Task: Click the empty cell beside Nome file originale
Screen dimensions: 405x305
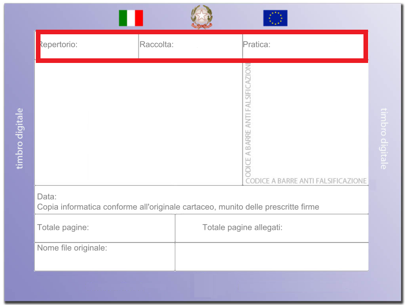Action: point(272,256)
